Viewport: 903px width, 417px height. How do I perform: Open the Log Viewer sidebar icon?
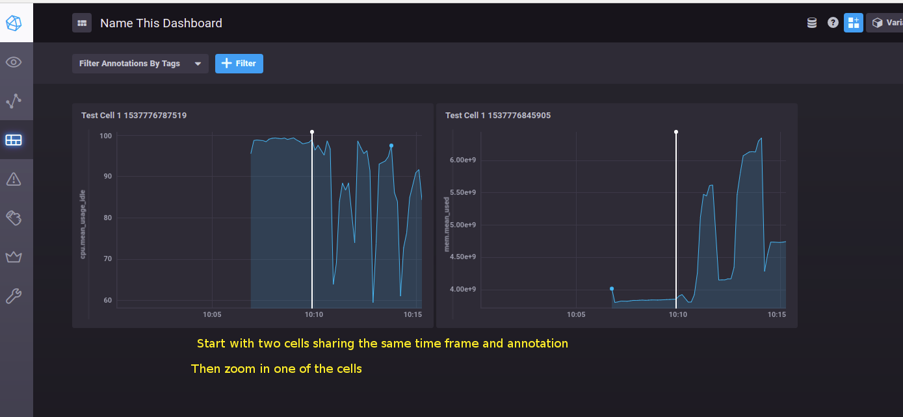click(16, 218)
